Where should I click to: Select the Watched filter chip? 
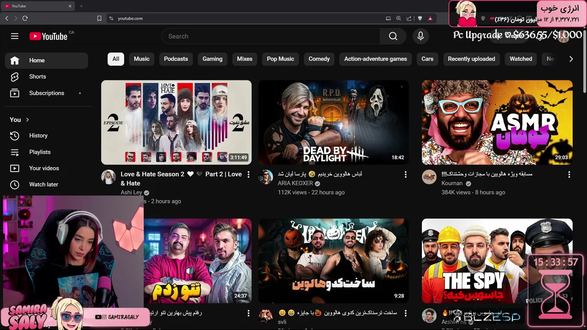click(521, 59)
